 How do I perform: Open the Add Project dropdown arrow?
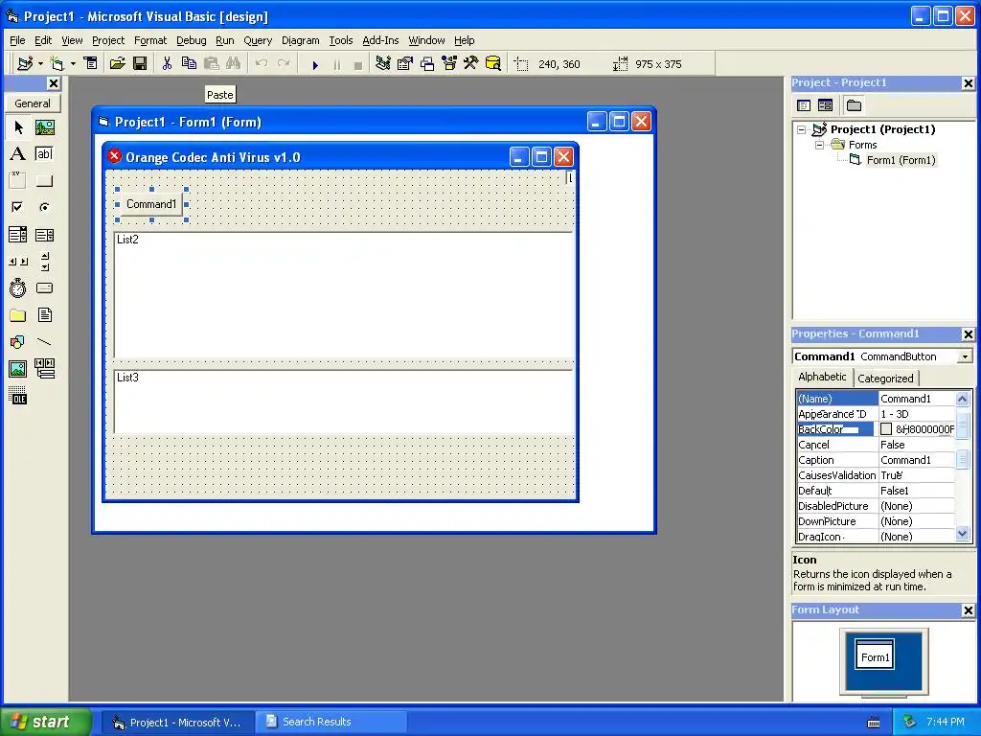point(40,64)
